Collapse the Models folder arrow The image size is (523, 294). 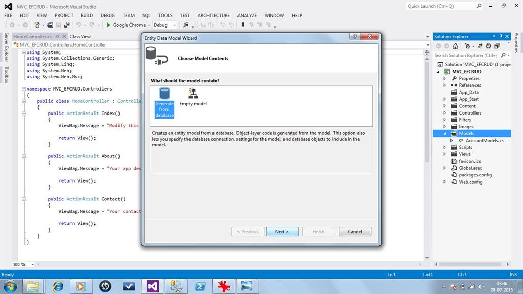(445, 133)
